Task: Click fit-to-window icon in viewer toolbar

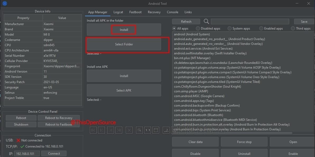Action: pos(156,130)
